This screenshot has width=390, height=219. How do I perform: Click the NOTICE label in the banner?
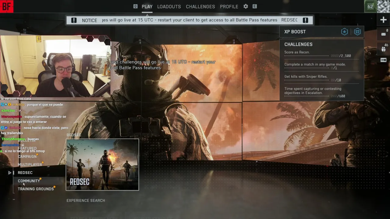coord(89,20)
